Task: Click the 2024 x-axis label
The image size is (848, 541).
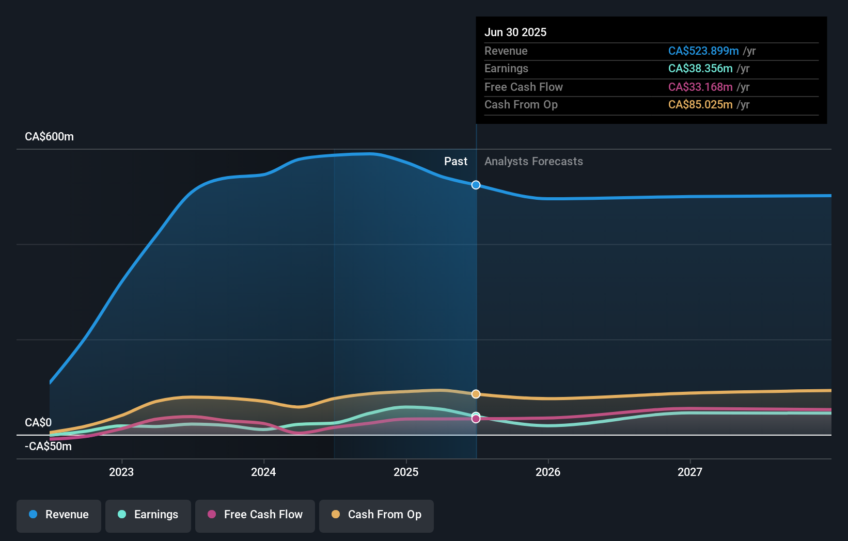Action: (263, 472)
